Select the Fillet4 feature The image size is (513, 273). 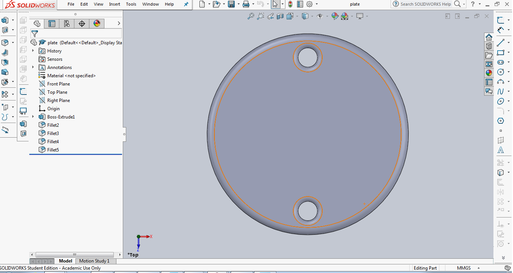coord(49,141)
